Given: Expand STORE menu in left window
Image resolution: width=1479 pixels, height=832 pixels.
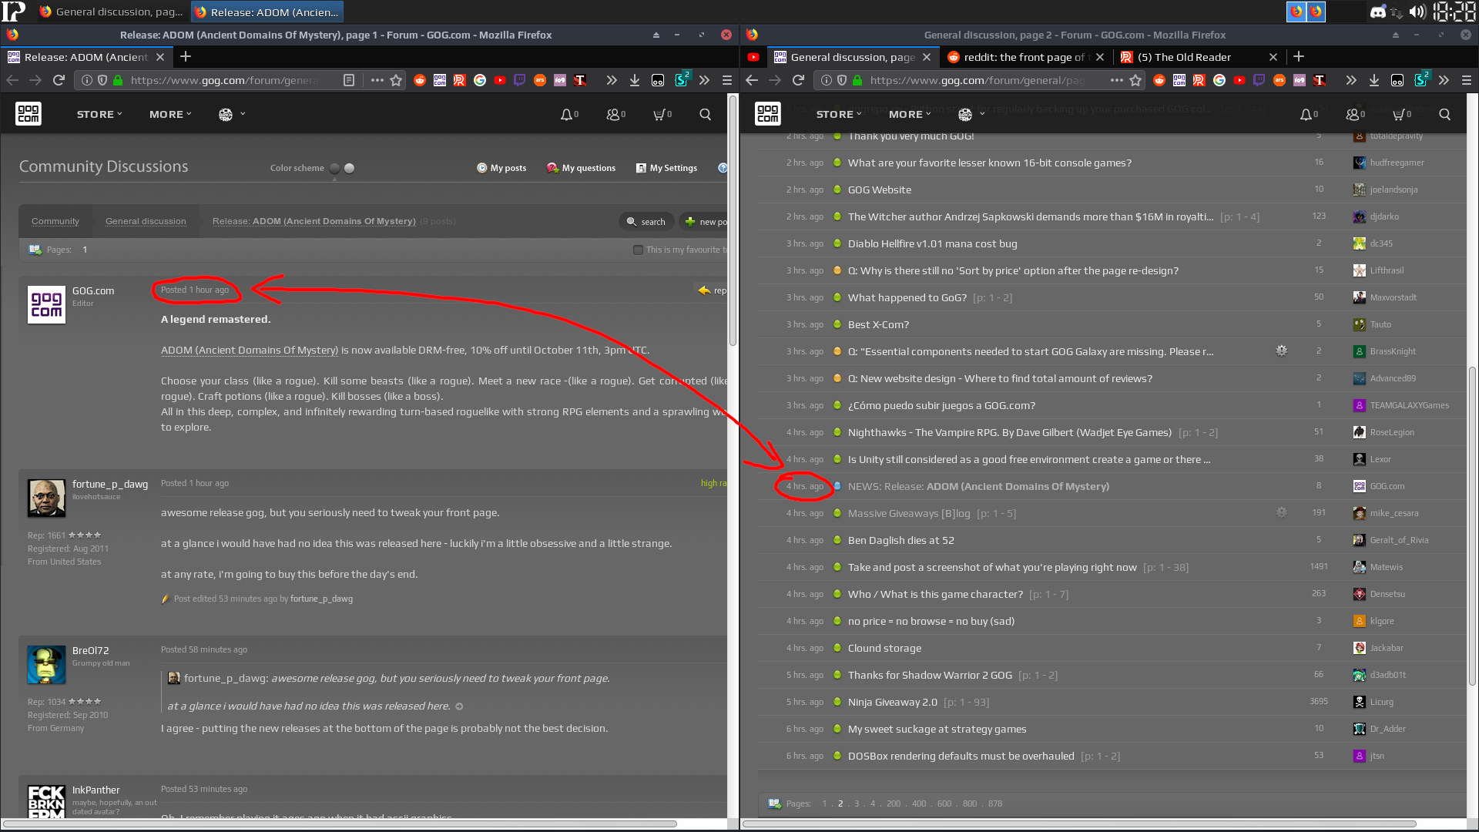Looking at the screenshot, I should [x=99, y=114].
